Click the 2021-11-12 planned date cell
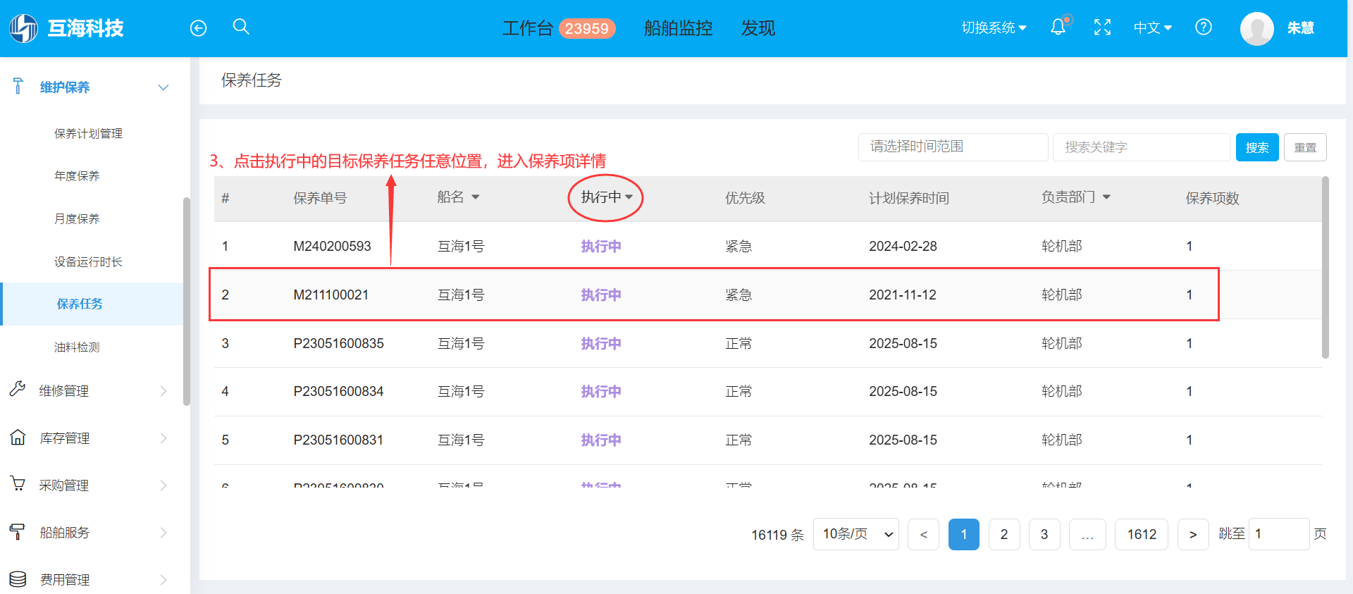This screenshot has height=594, width=1353. point(903,295)
